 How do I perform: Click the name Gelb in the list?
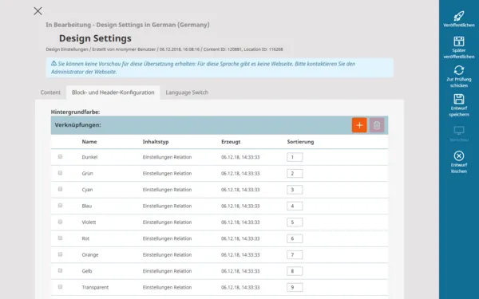click(x=87, y=271)
